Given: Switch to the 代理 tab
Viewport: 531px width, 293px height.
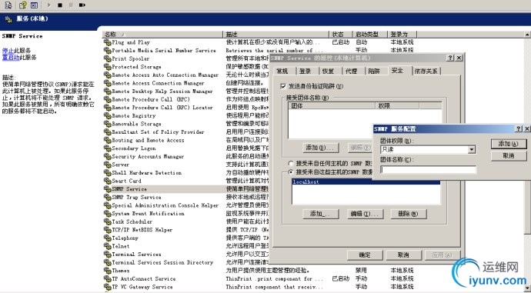Looking at the screenshot, I should click(x=351, y=71).
